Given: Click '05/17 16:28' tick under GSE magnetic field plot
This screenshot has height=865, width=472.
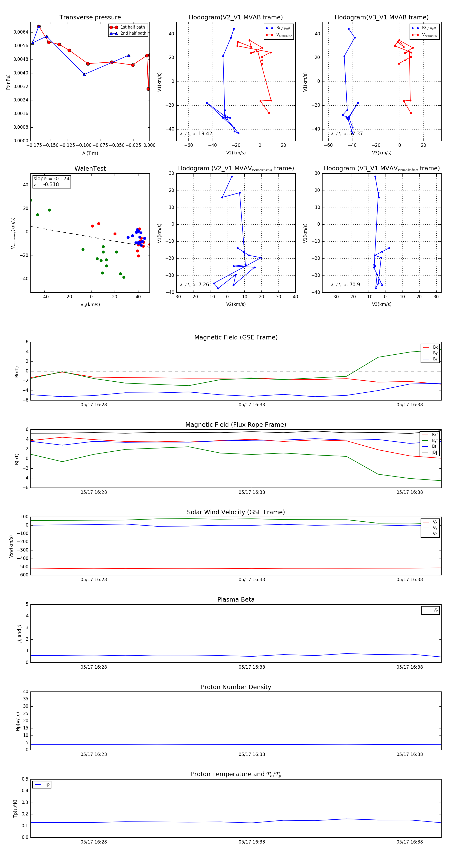Looking at the screenshot, I should 94,405.
